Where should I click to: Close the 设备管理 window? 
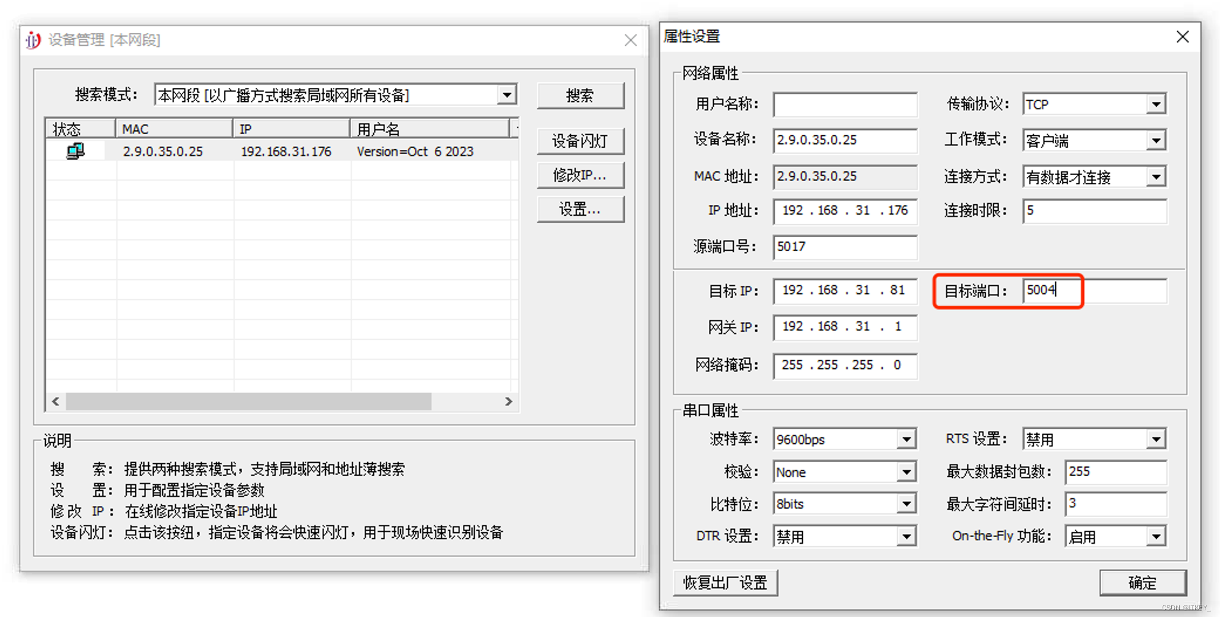click(631, 40)
